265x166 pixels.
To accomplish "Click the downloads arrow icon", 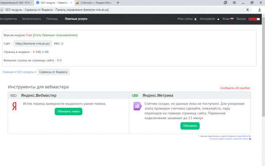I will (260, 10).
